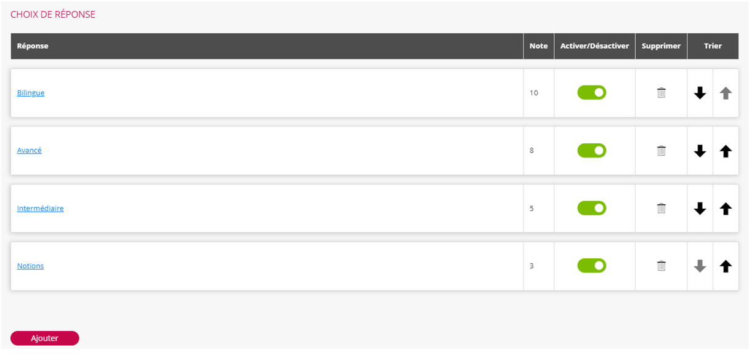Move Intermédiaire down one row
This screenshot has width=749, height=355.
pos(700,209)
